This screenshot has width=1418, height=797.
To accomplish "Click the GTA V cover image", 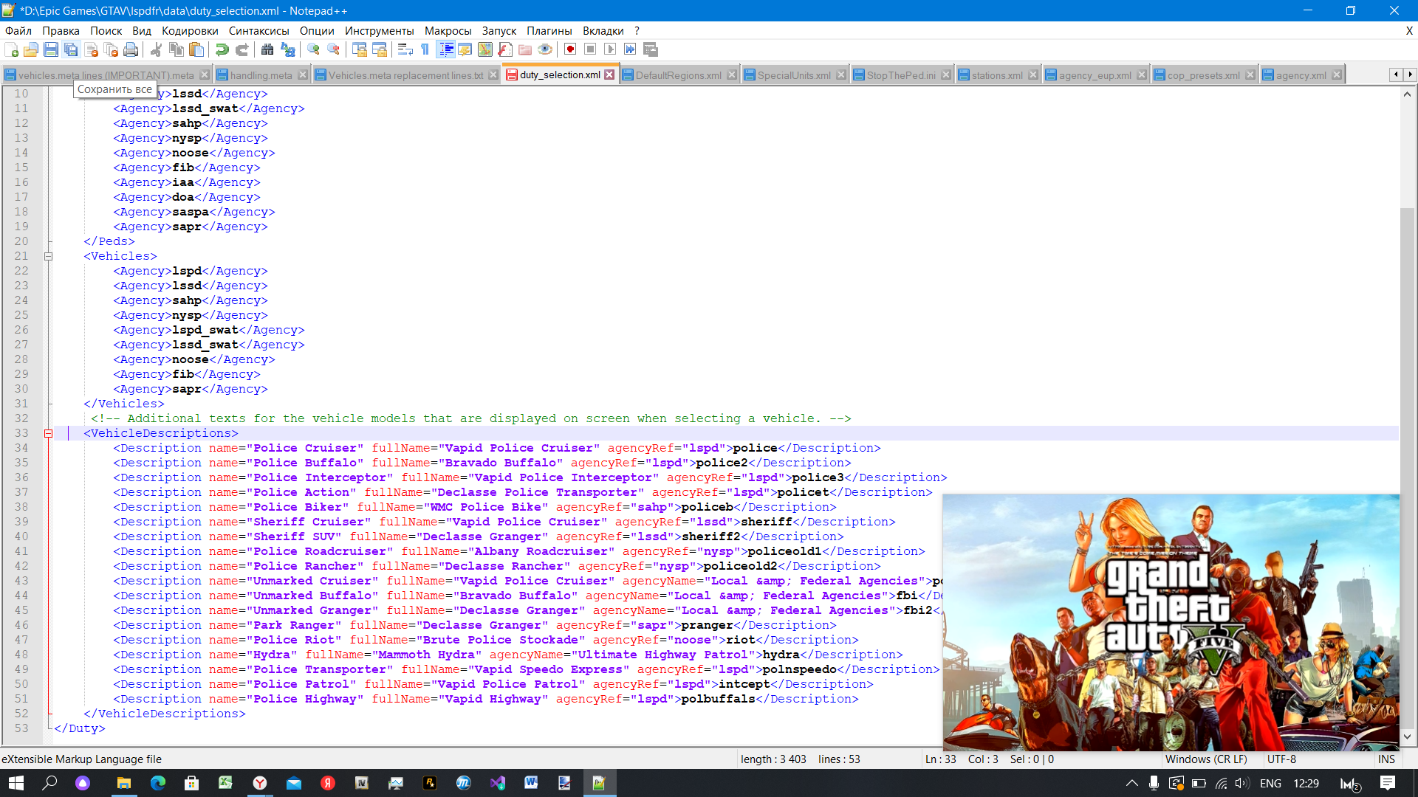I will click(1171, 621).
